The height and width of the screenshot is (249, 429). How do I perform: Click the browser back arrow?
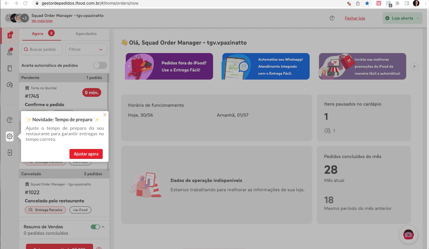[7, 3]
